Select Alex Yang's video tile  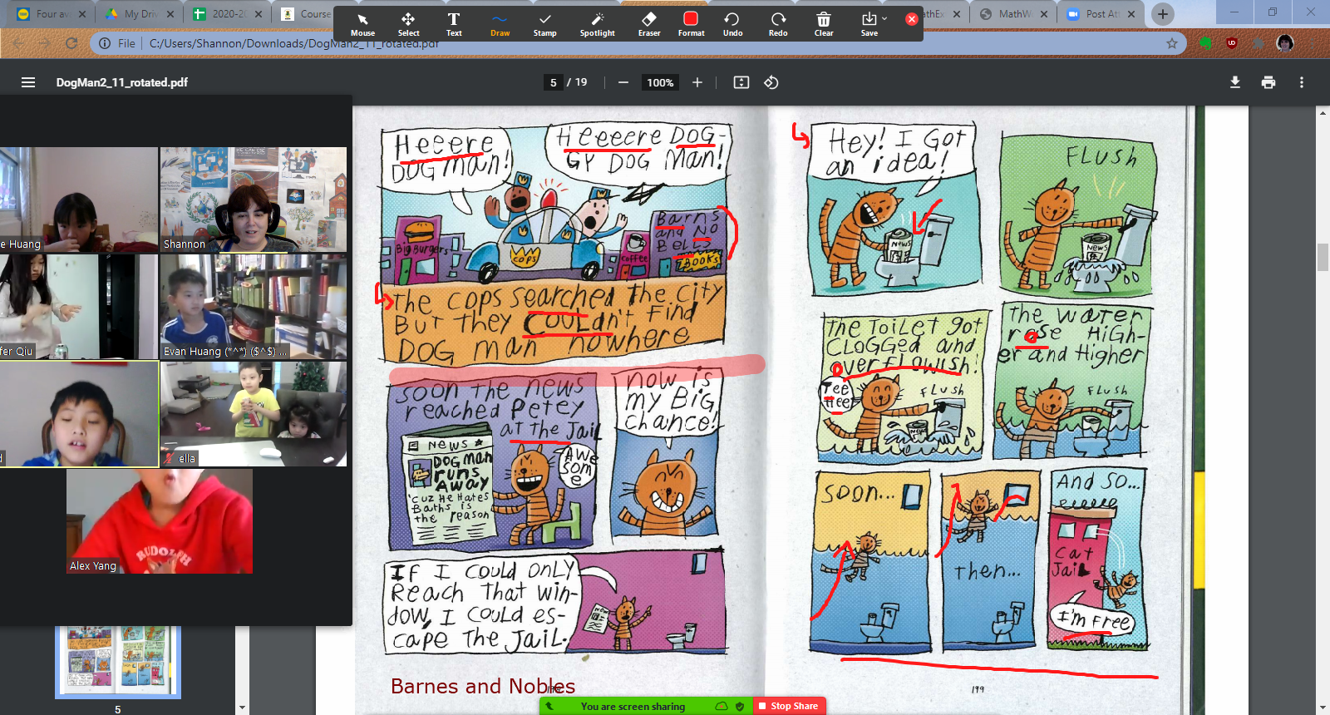(160, 521)
